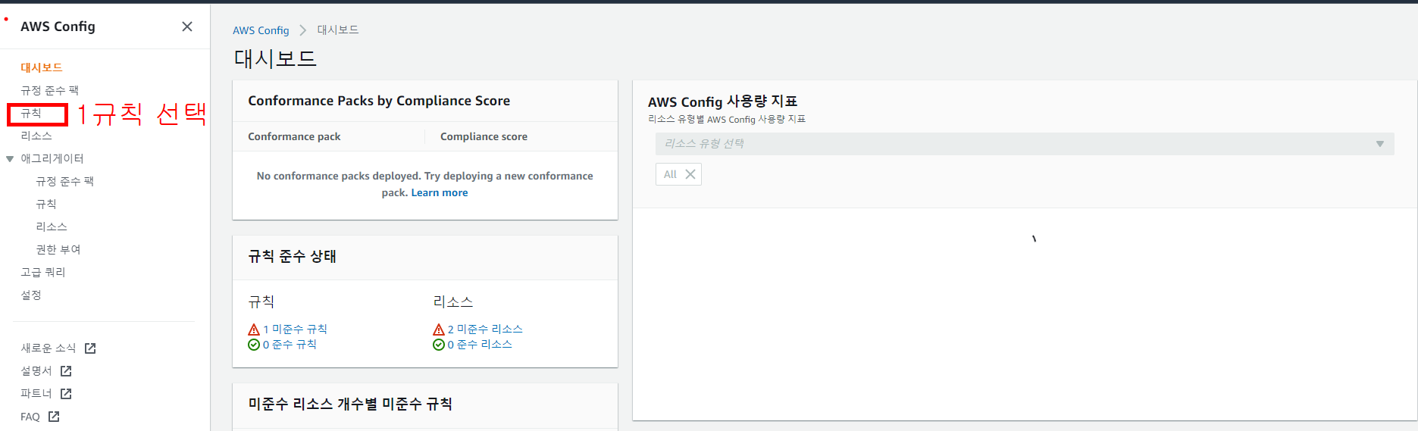Image resolution: width=1418 pixels, height=431 pixels.
Task: Open 리소스 under 애그리게이터
Action: pos(52,226)
